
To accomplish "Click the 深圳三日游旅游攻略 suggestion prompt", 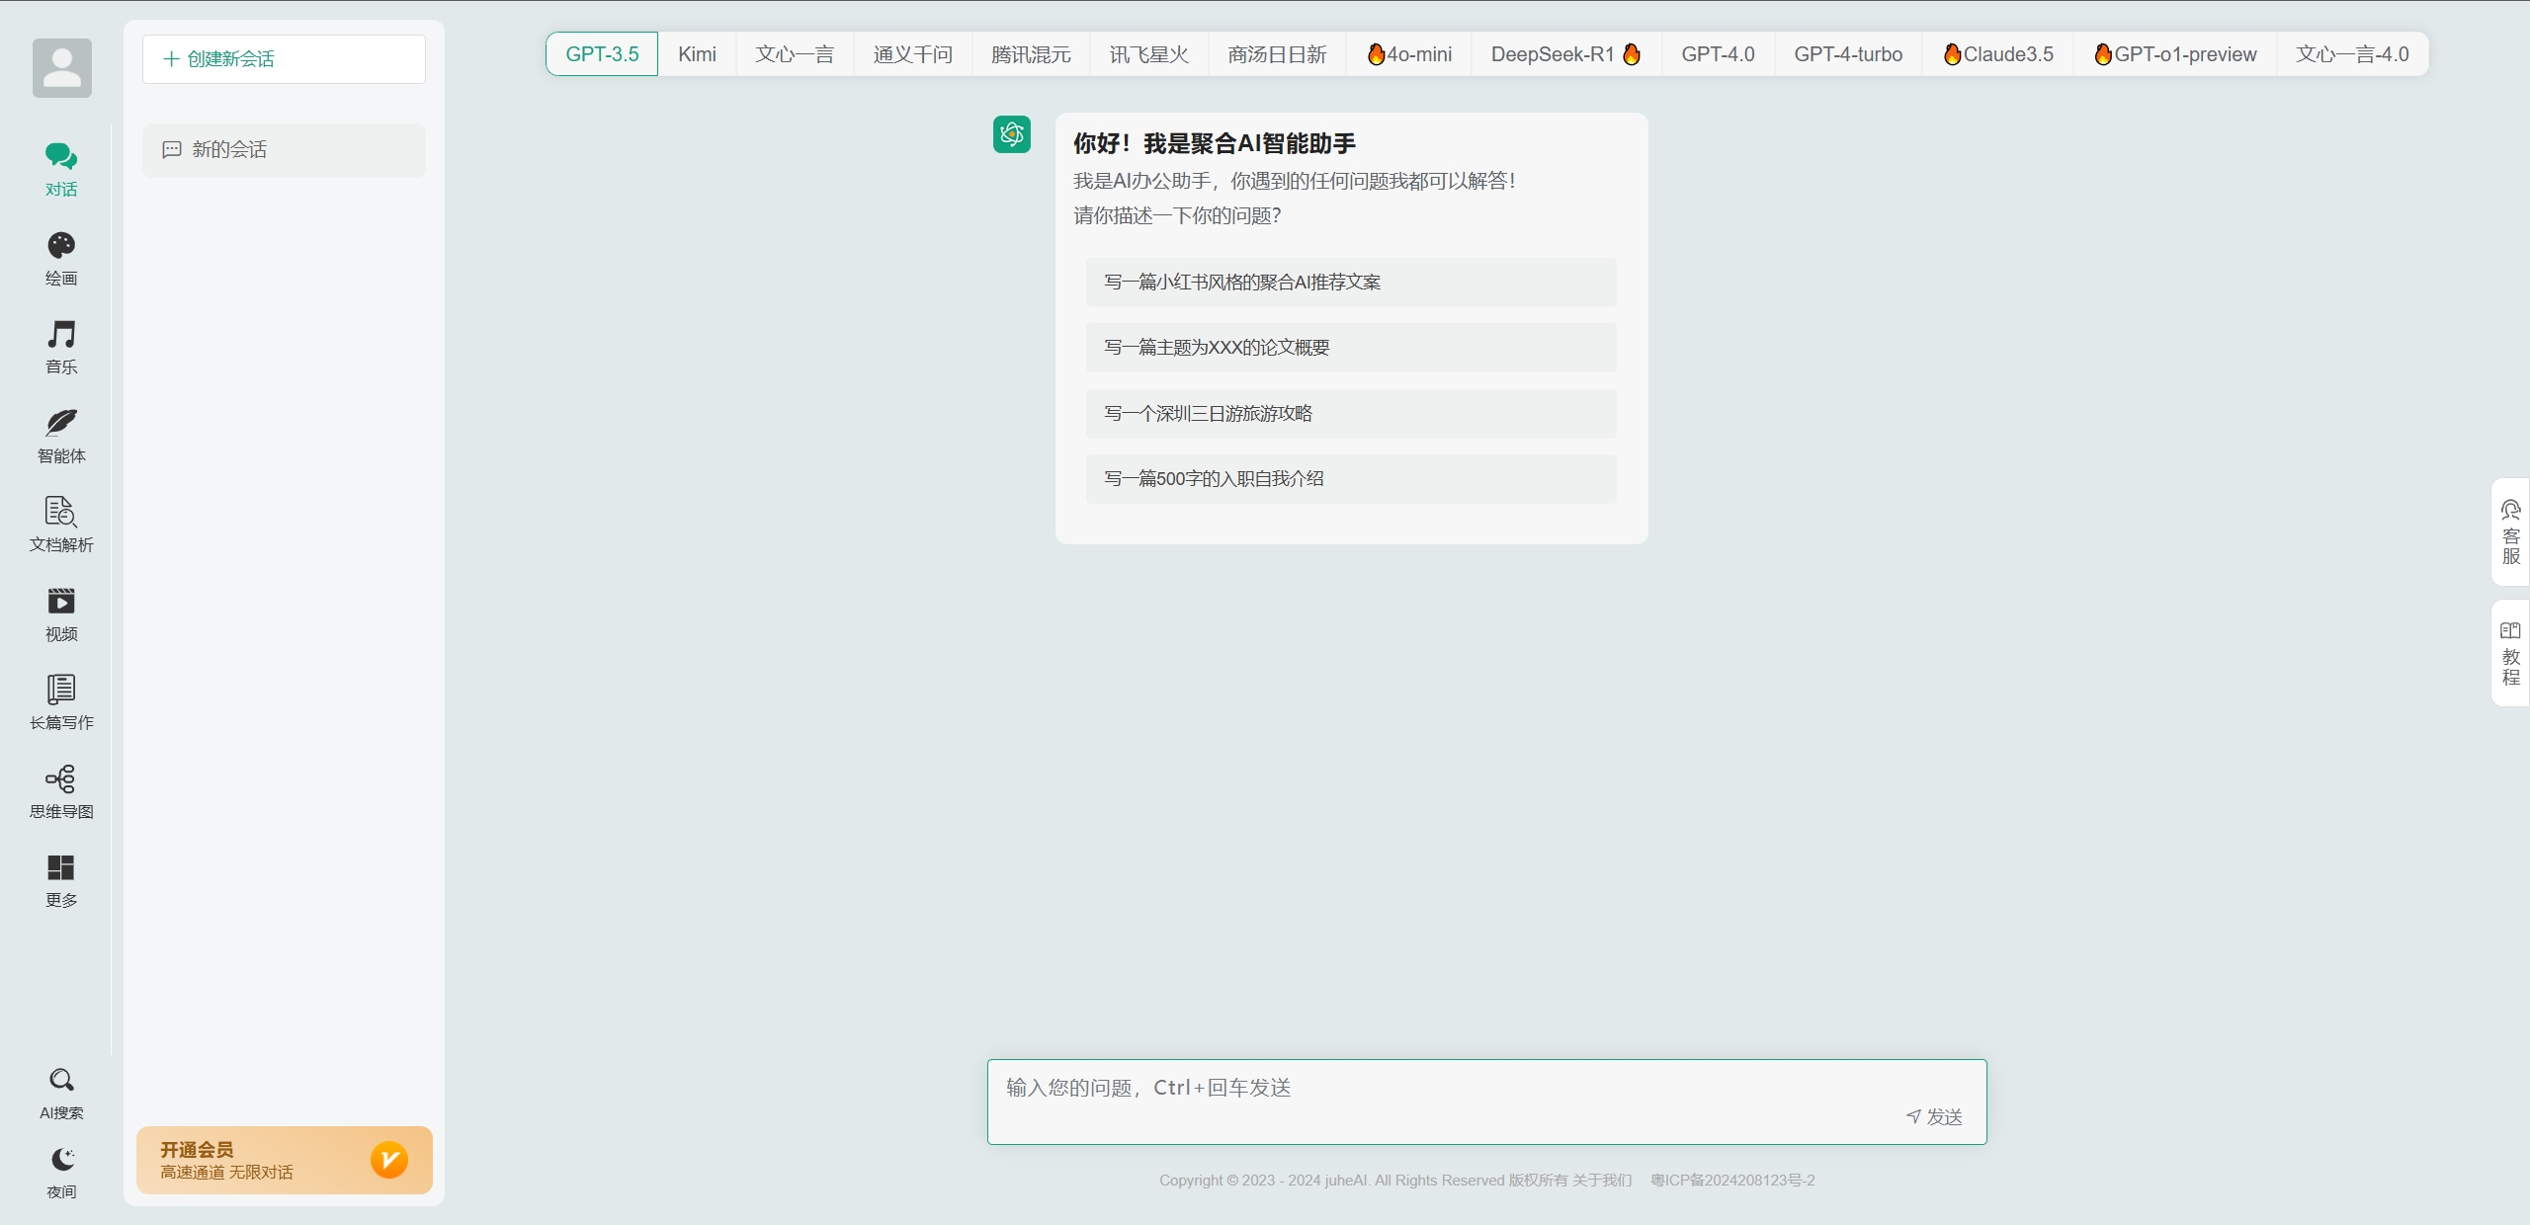I will [1350, 413].
